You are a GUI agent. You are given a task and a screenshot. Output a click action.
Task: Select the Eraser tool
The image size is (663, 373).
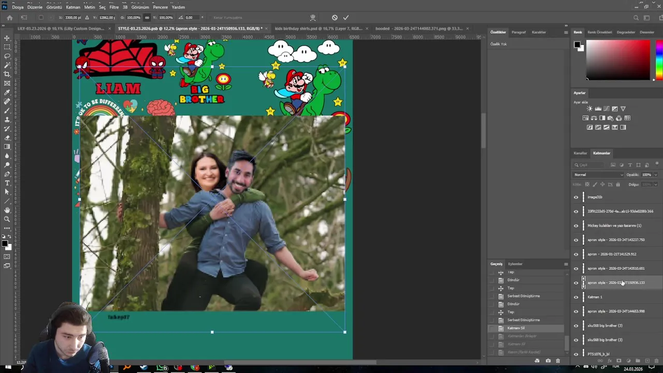pyautogui.click(x=7, y=138)
